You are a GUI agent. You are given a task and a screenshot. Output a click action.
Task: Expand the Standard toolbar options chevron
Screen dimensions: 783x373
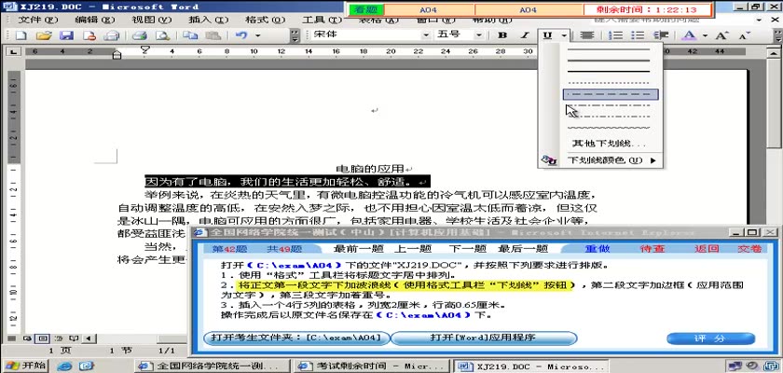click(x=295, y=35)
